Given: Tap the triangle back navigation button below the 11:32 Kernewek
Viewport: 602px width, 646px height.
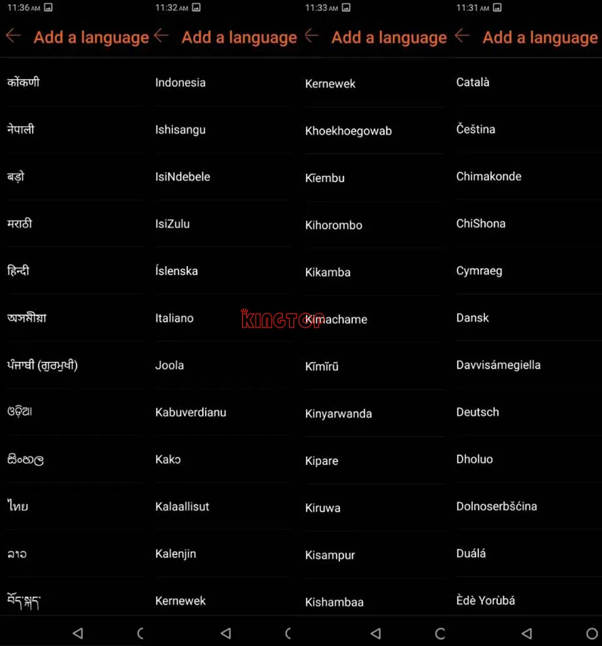Looking at the screenshot, I should [x=226, y=633].
